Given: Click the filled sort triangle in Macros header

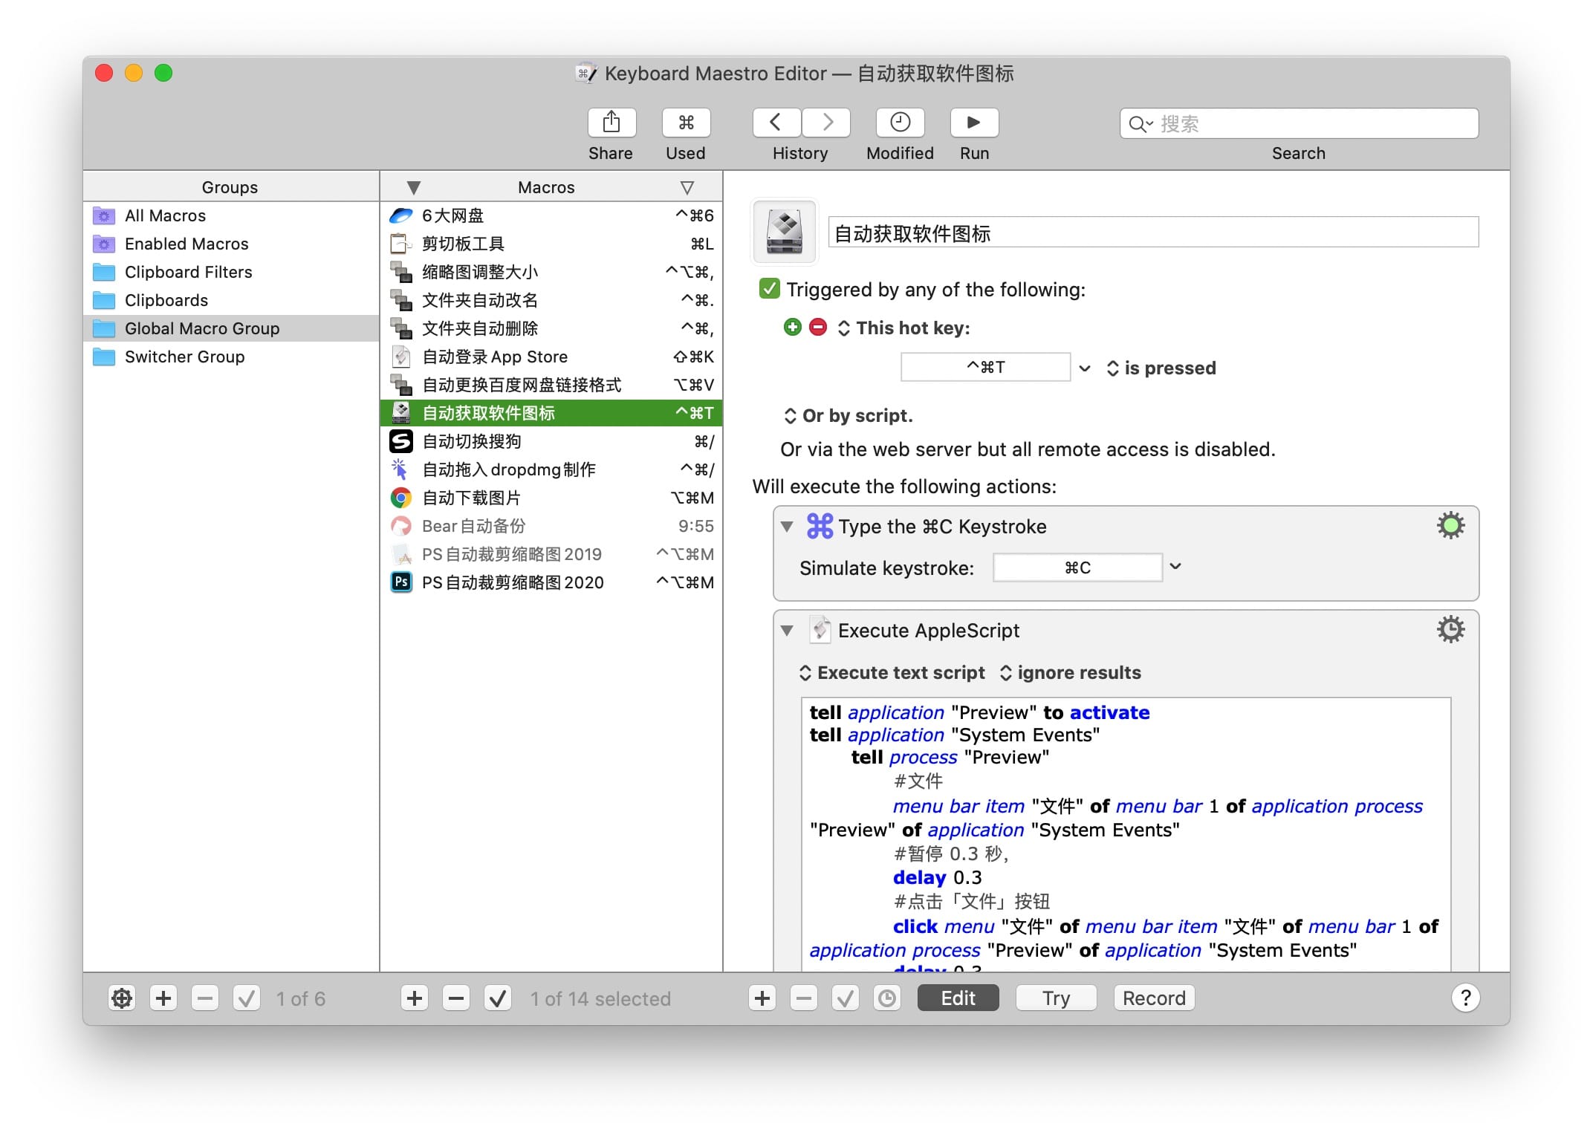Looking at the screenshot, I should pos(414,187).
